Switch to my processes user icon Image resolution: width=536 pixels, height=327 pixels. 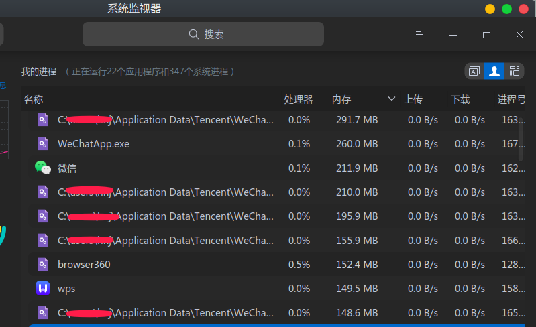click(x=494, y=71)
